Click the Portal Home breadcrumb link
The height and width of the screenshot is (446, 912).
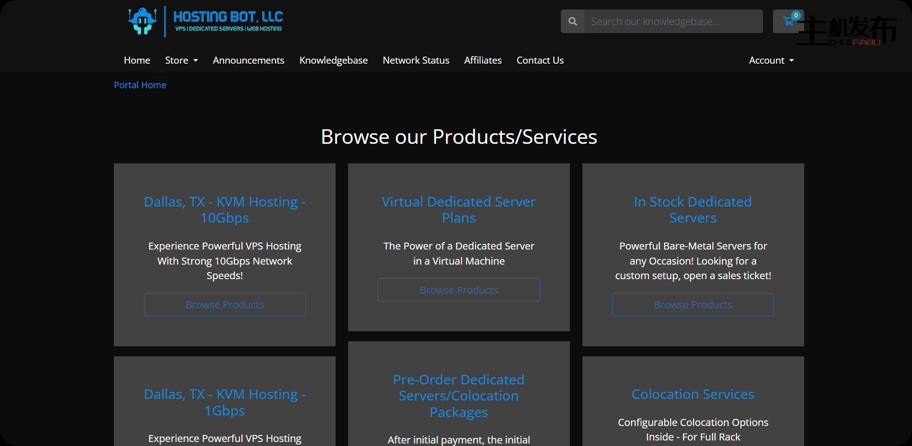coord(140,85)
